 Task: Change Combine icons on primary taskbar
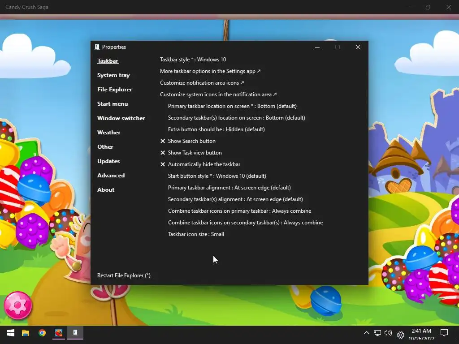239,211
